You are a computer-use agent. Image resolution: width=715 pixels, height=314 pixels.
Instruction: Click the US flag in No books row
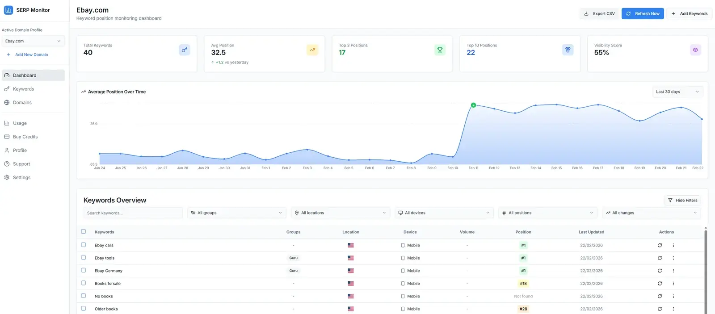[x=351, y=296]
